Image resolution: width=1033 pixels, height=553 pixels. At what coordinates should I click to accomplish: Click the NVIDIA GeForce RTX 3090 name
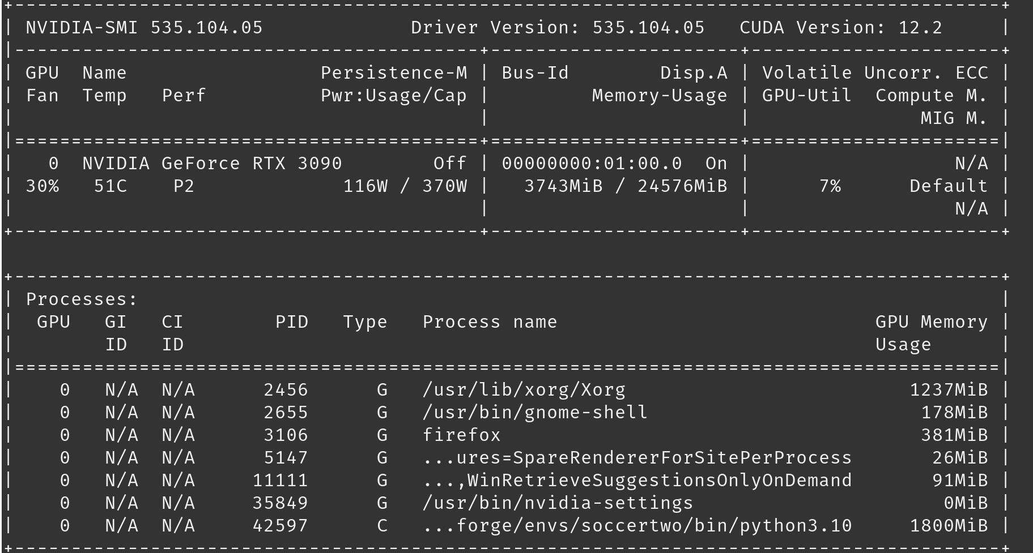[212, 164]
